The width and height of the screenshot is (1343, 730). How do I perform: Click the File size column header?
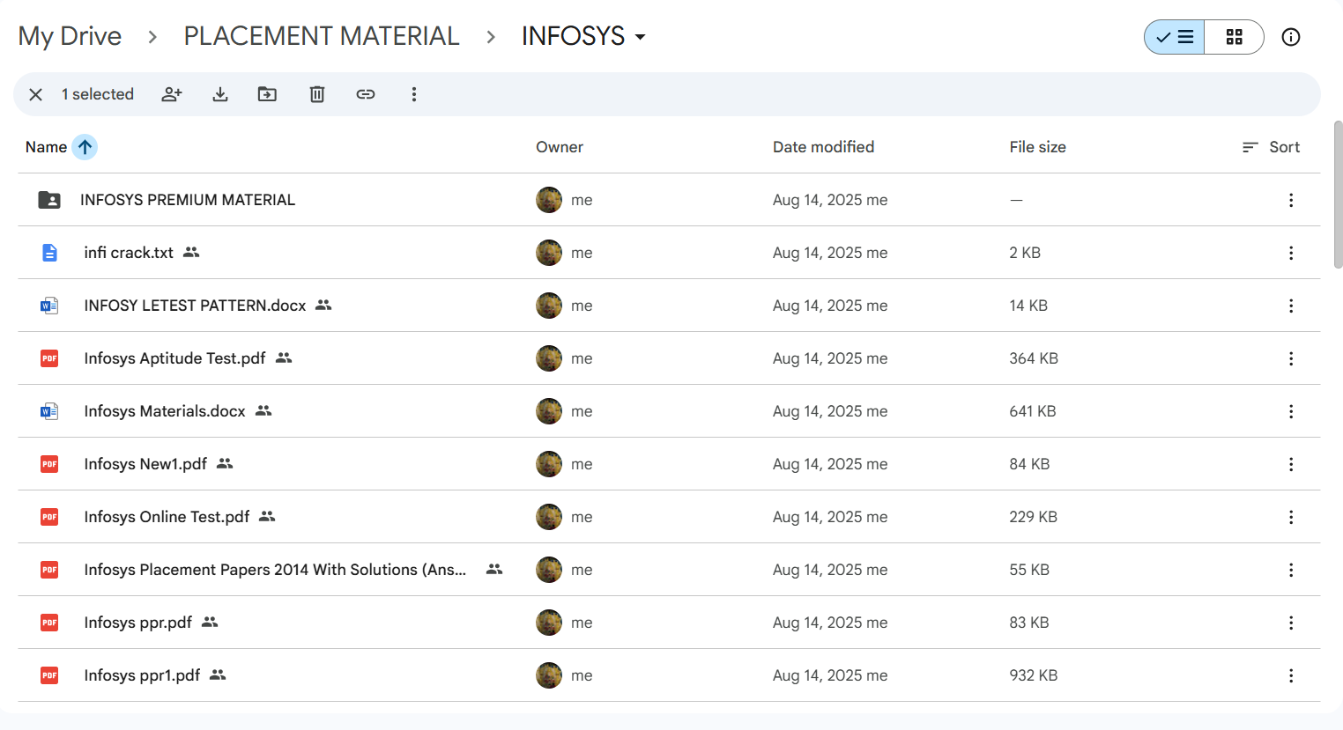[1037, 147]
